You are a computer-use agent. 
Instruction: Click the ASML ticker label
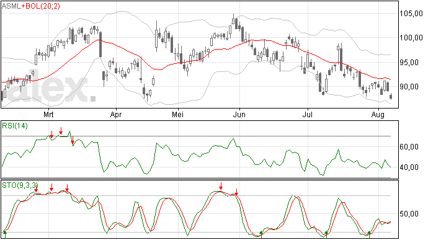(x=11, y=6)
